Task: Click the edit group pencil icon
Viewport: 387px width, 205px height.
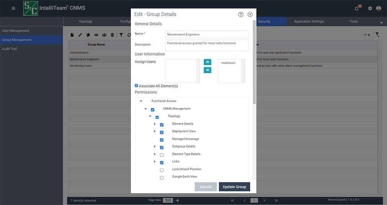Action: pos(80,35)
